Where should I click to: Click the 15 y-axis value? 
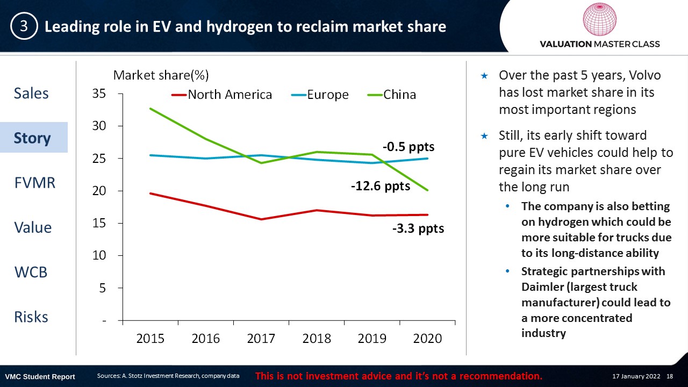99,223
